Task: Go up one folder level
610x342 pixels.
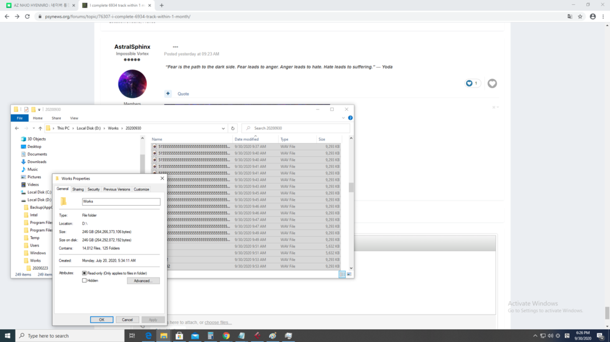Action: [x=40, y=128]
